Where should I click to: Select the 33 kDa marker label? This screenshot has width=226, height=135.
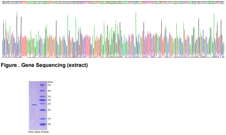[49, 96]
